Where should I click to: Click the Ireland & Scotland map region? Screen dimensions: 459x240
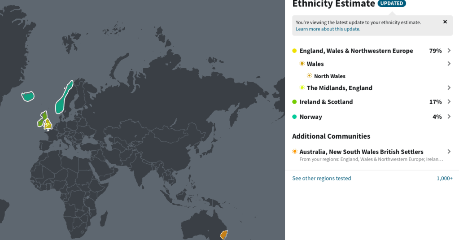click(x=41, y=119)
